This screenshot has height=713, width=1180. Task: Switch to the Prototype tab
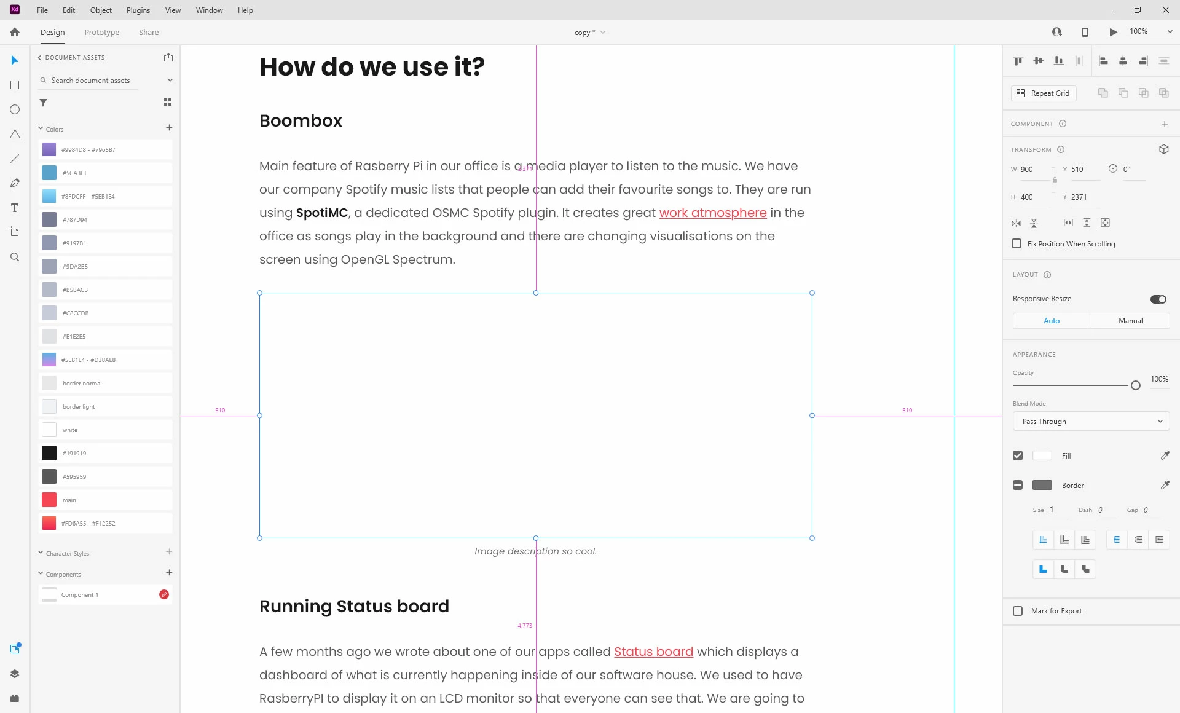click(x=101, y=33)
